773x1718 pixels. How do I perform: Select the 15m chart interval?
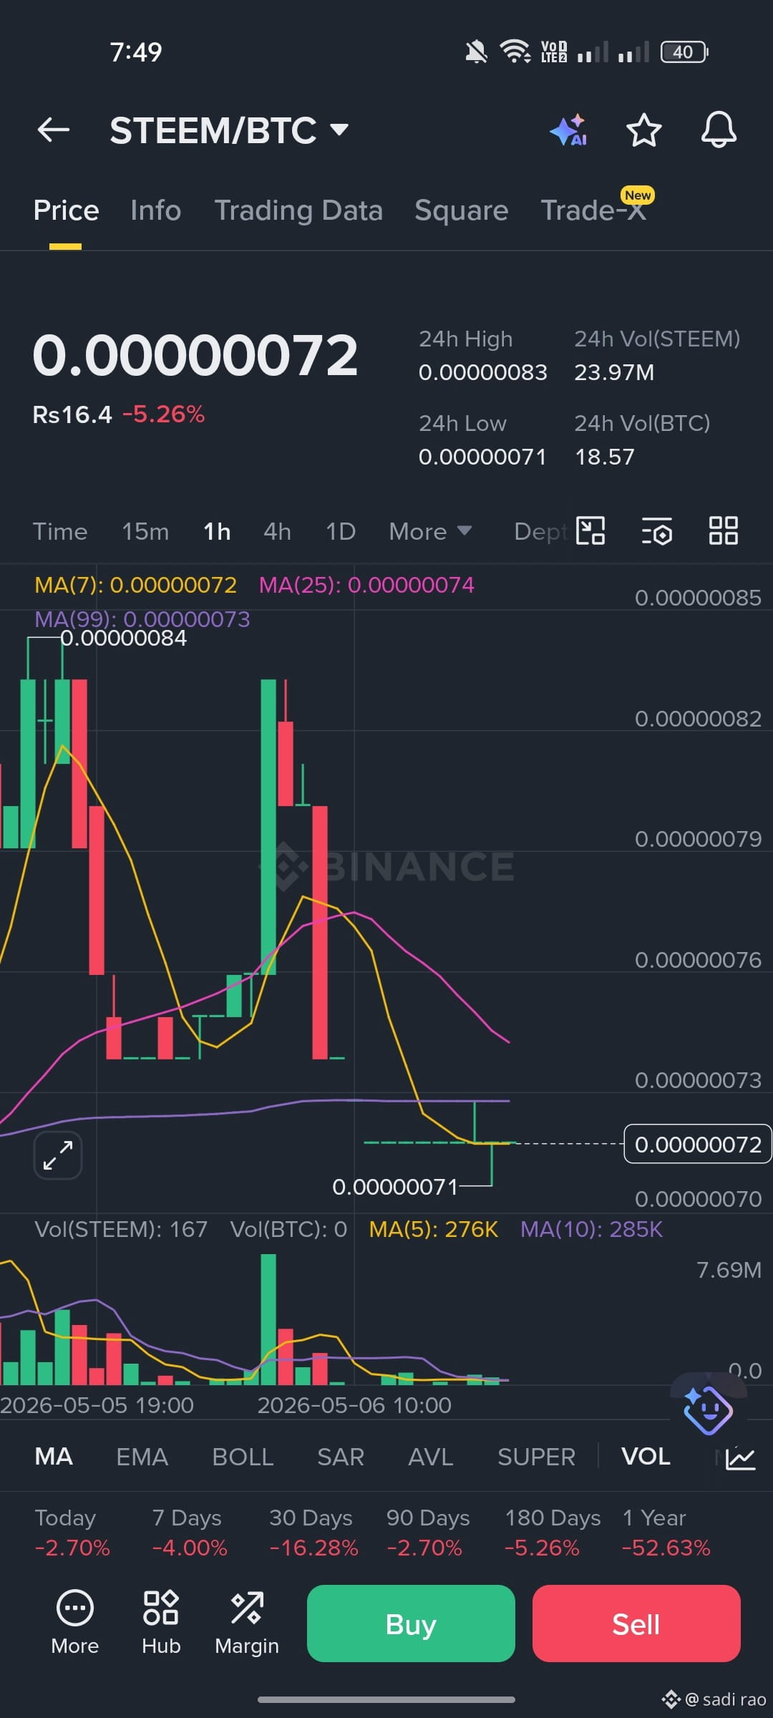tap(145, 532)
